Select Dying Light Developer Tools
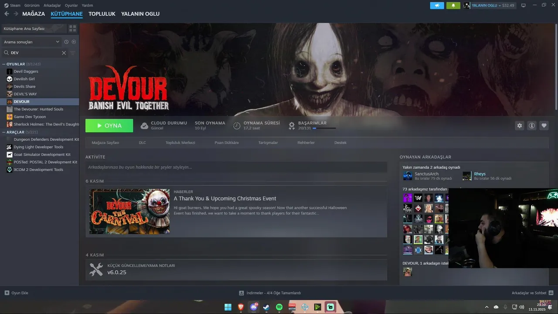Viewport: 558px width, 314px height. [39, 147]
